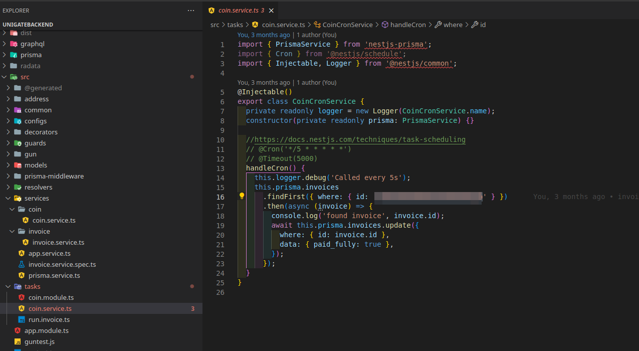Click the graphql folder icon
Viewport: 639px width, 351px height.
pos(14,44)
